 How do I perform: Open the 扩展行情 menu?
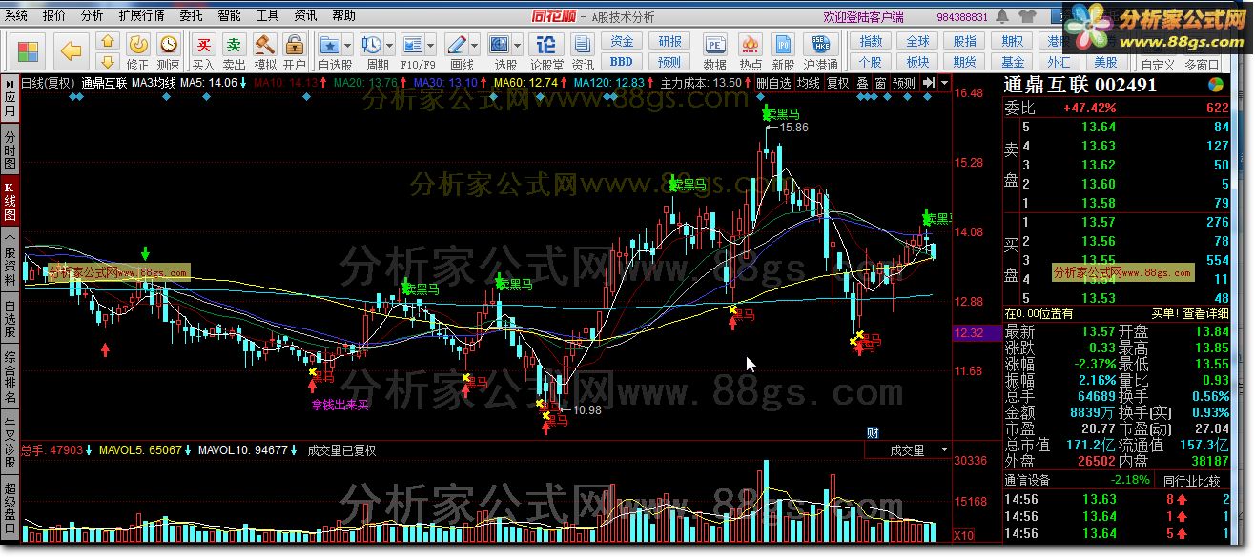tap(141, 16)
